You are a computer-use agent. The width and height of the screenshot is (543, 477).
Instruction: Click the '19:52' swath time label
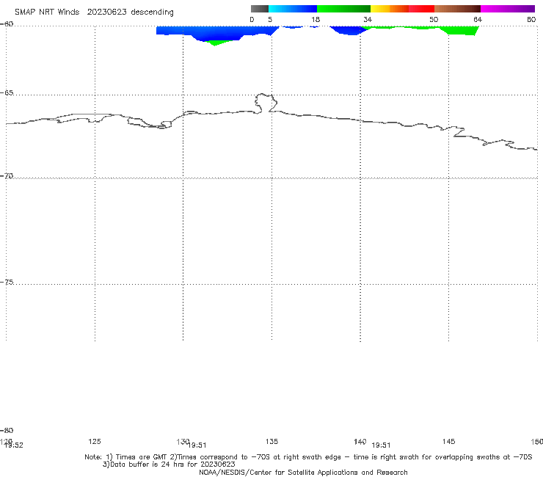pos(14,445)
